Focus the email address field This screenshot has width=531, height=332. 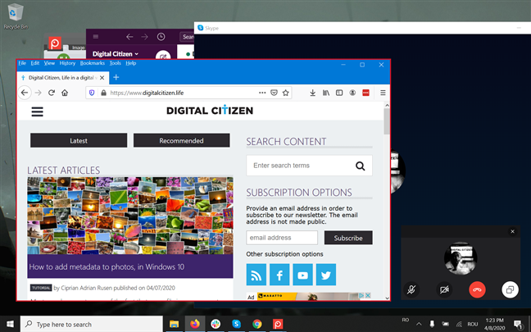click(282, 238)
